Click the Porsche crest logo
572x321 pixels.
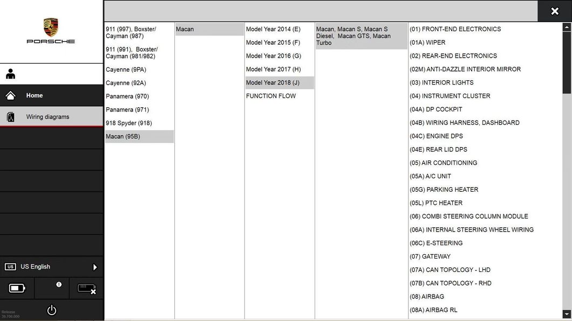pyautogui.click(x=51, y=27)
